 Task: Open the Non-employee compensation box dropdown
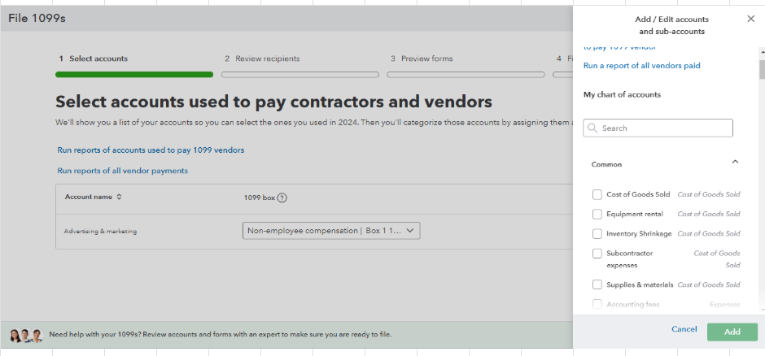click(x=331, y=231)
